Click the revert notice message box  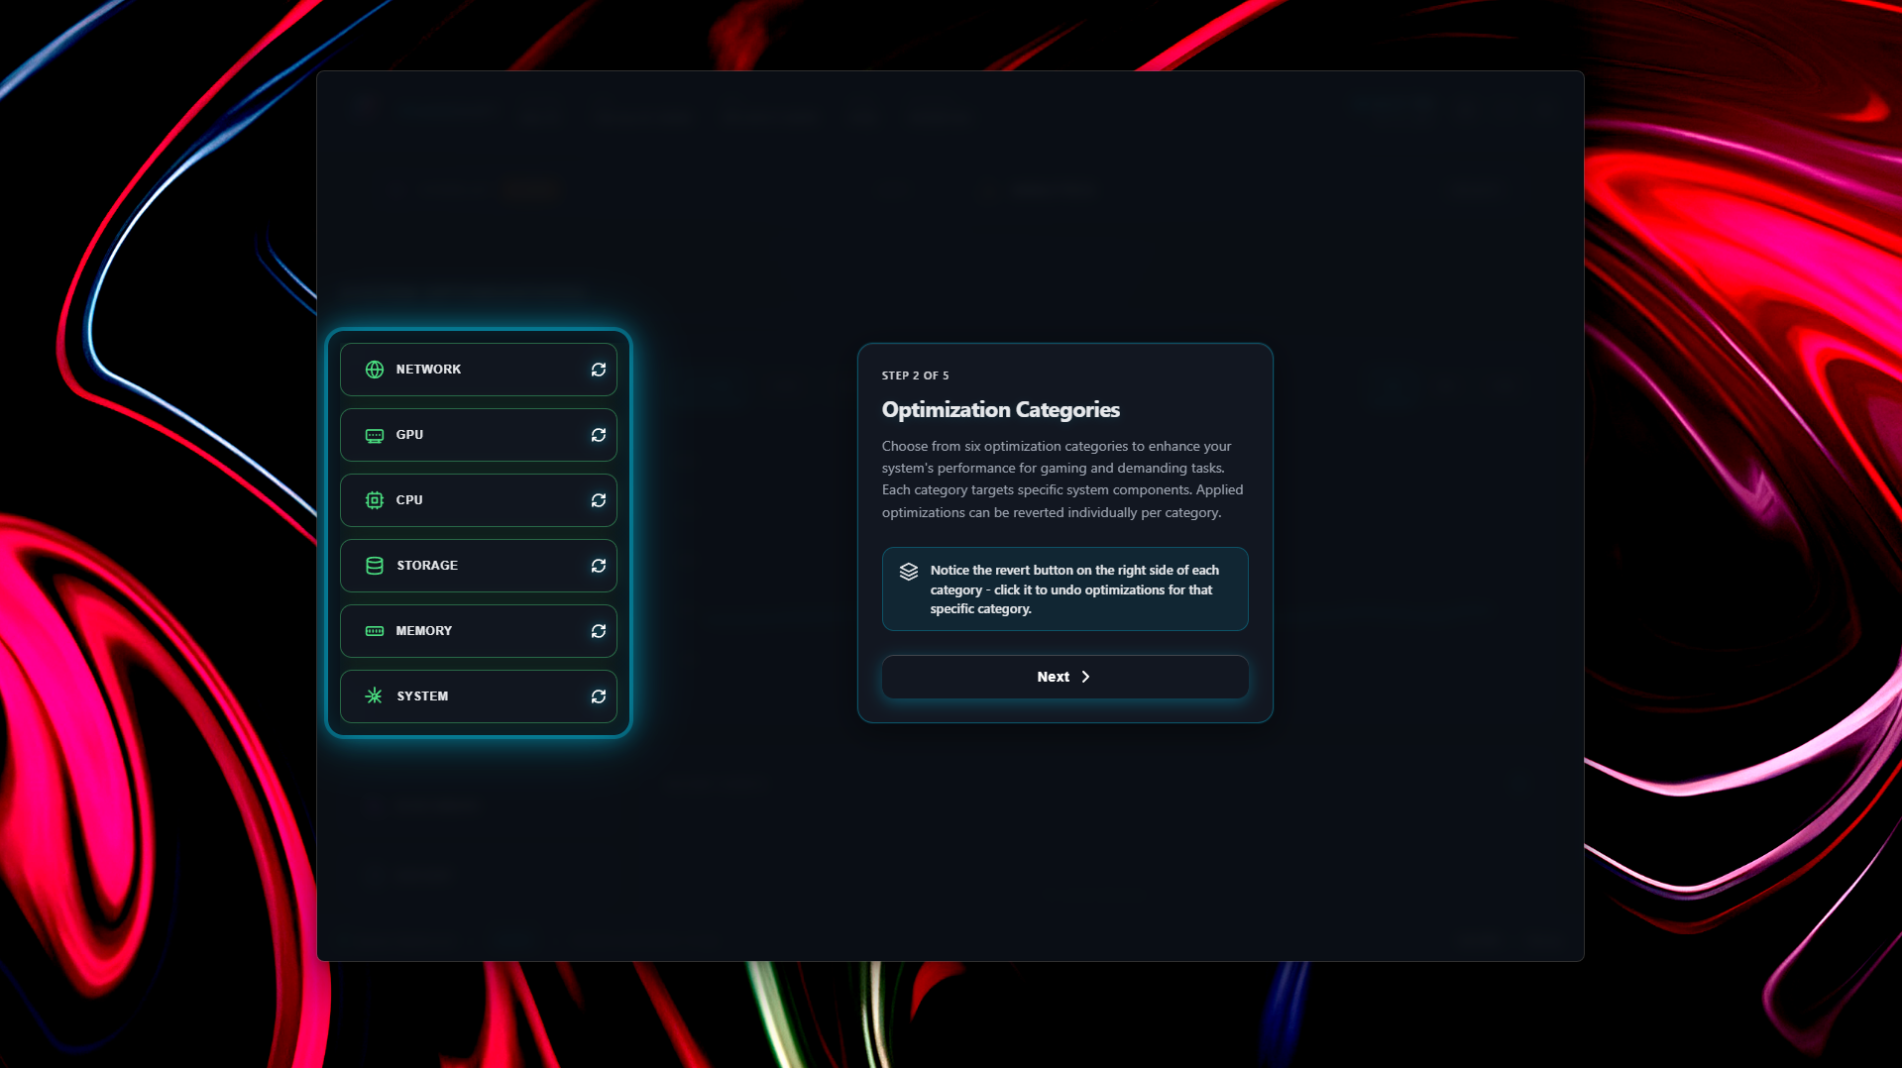point(1064,588)
